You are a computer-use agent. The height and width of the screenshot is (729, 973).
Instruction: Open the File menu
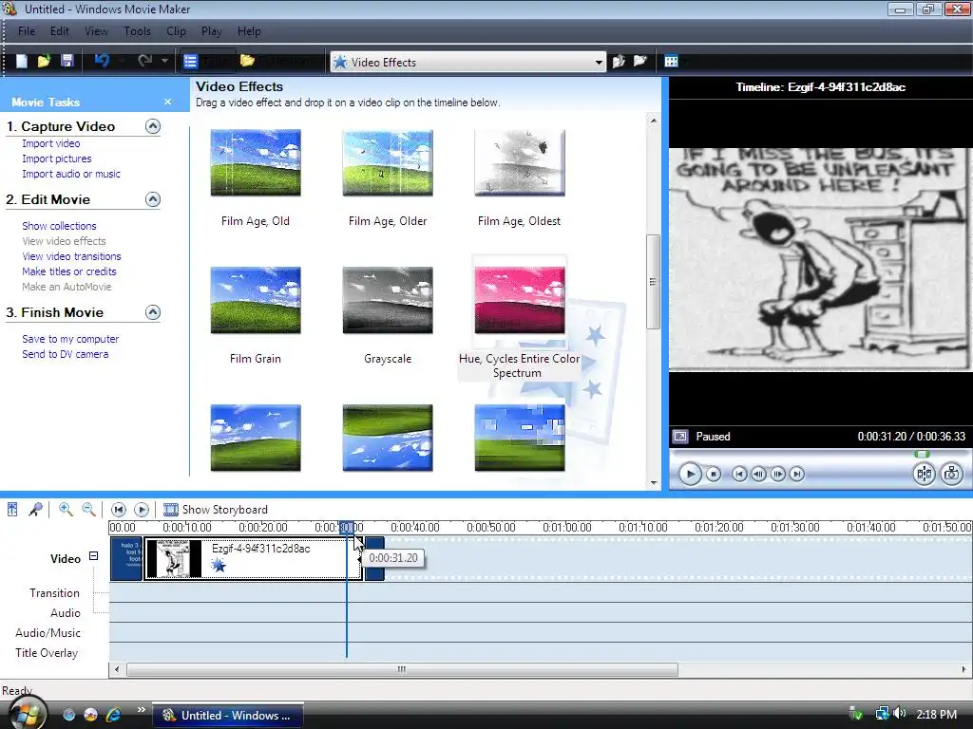(27, 31)
